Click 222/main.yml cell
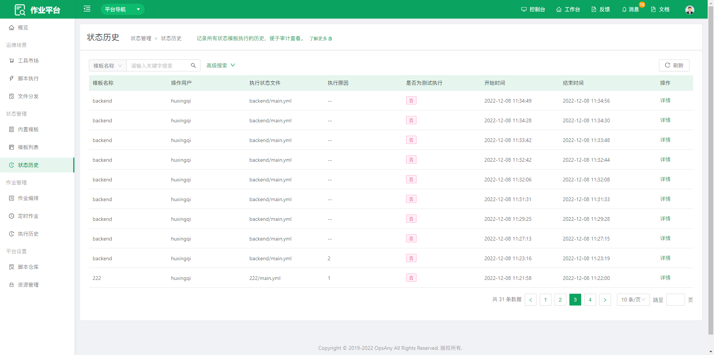The height and width of the screenshot is (355, 714). 265,278
